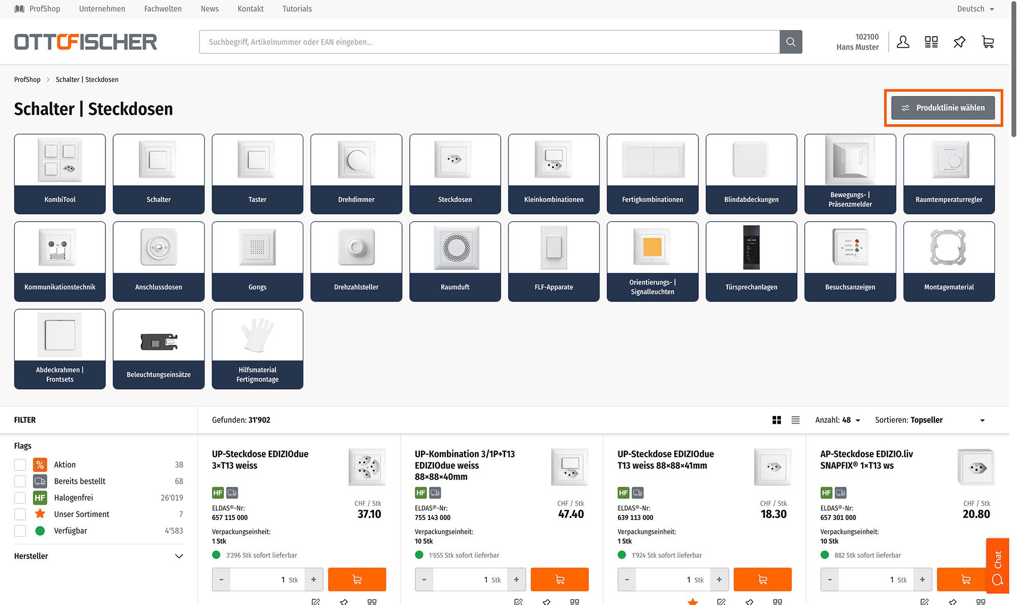Viewport: 1018px width, 605px height.
Task: Open the user account icon
Action: 903,42
